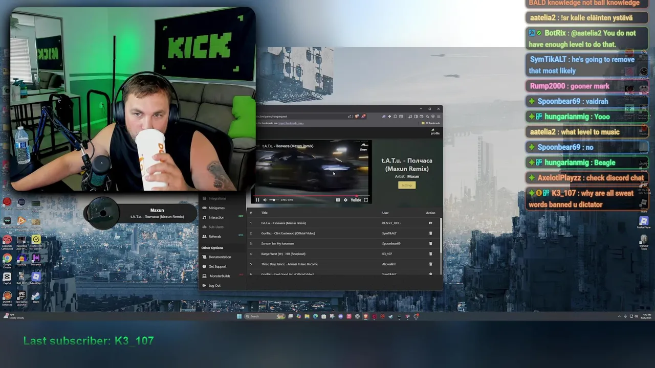Click the first song row t.A.T.u. title
Image resolution: width=655 pixels, height=368 pixels.
click(x=283, y=223)
